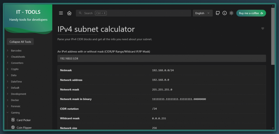Toggle the hamburger sidebar menu icon

[x=61, y=13]
